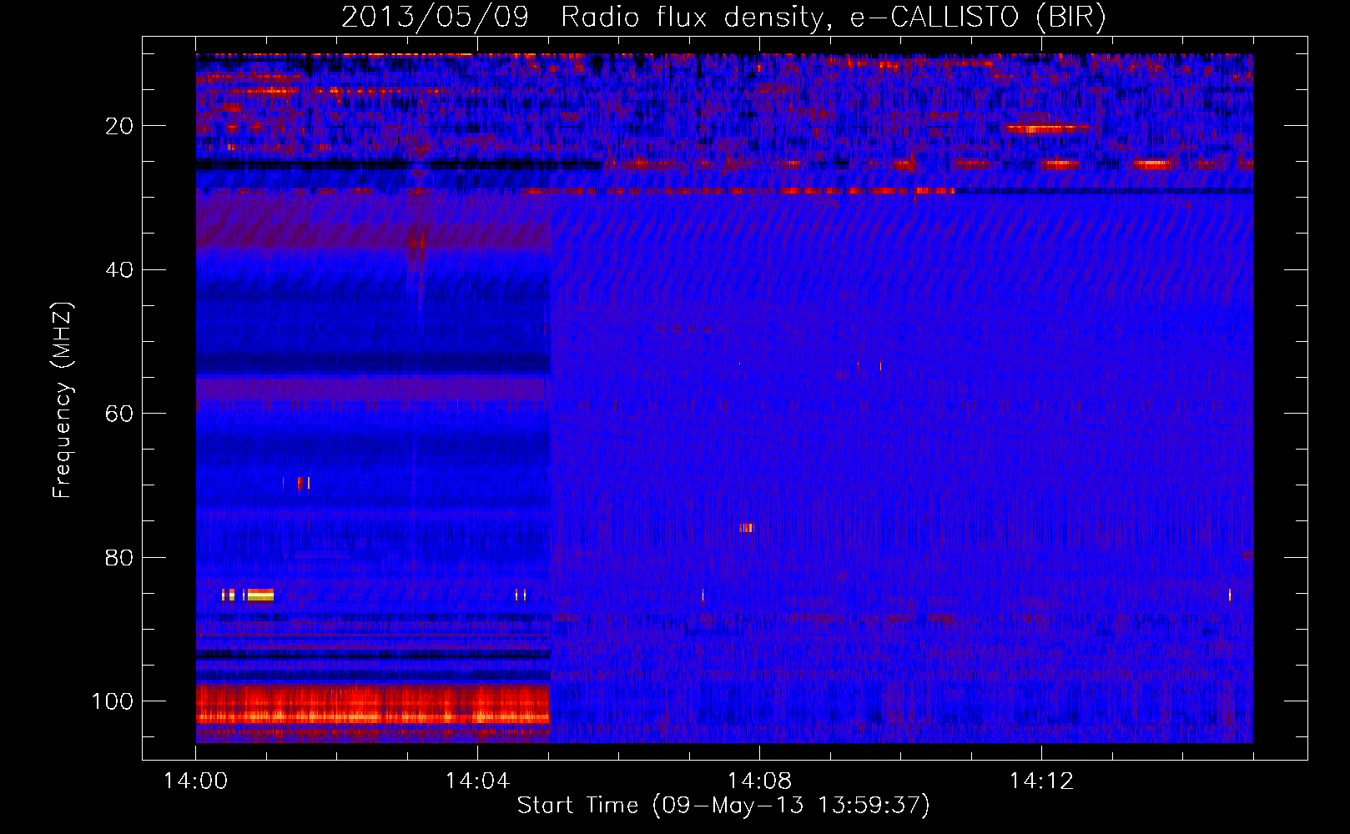Viewport: 1350px width, 834px height.
Task: Click the "60" frequency tick label
Action: pyautogui.click(x=119, y=414)
